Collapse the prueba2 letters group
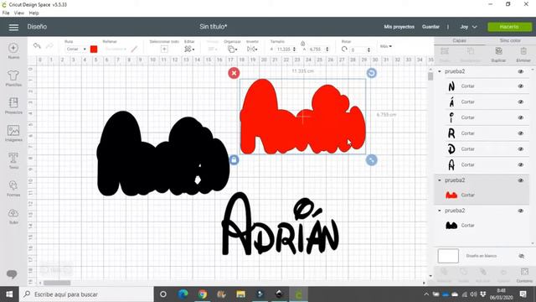 pos(440,71)
